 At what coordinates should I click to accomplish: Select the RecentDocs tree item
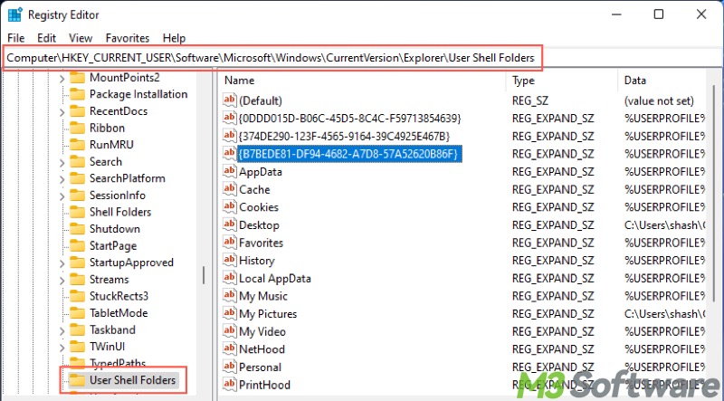119,111
